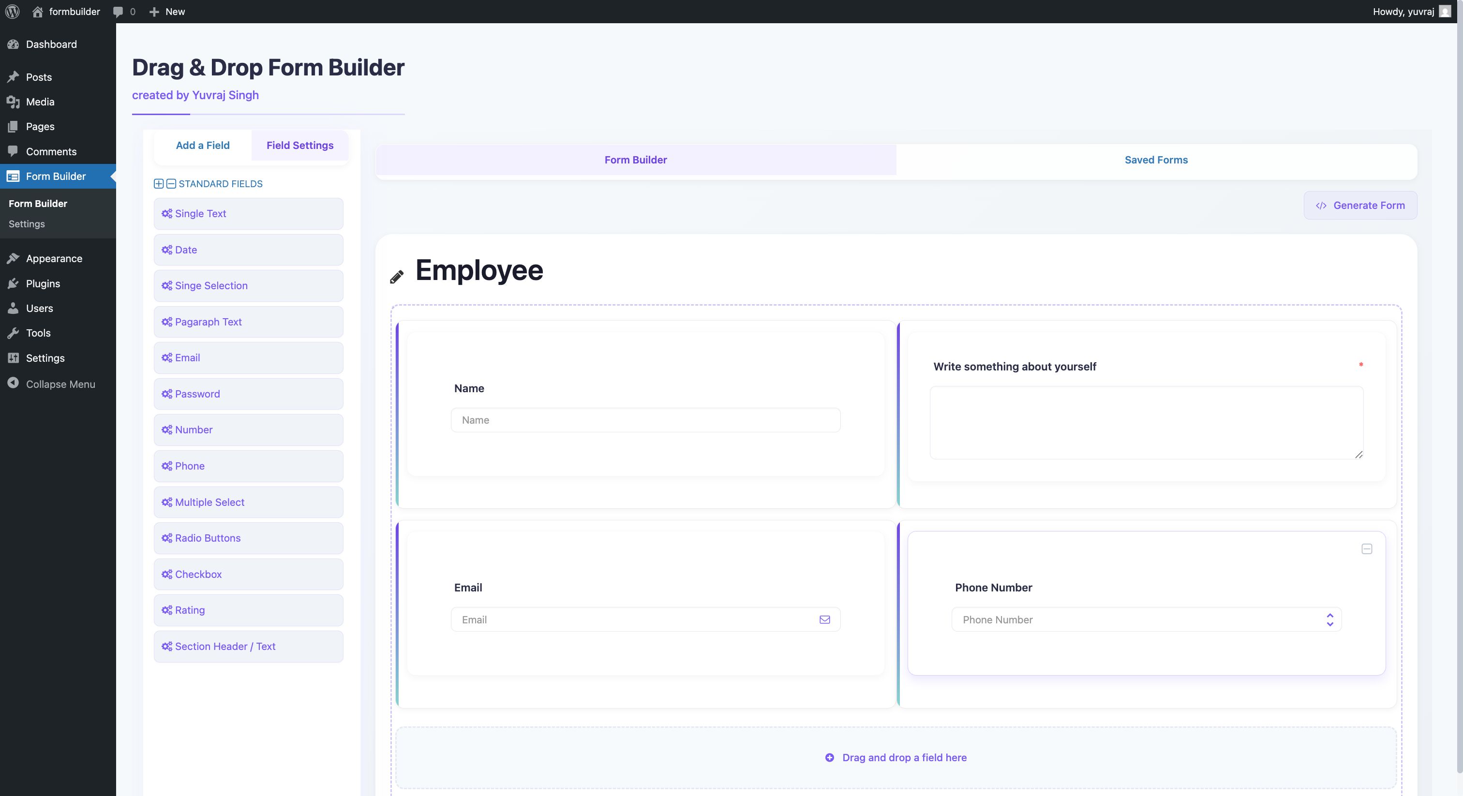Image resolution: width=1463 pixels, height=796 pixels.
Task: Collapse Standard Fields using the minus icon
Action: click(171, 183)
